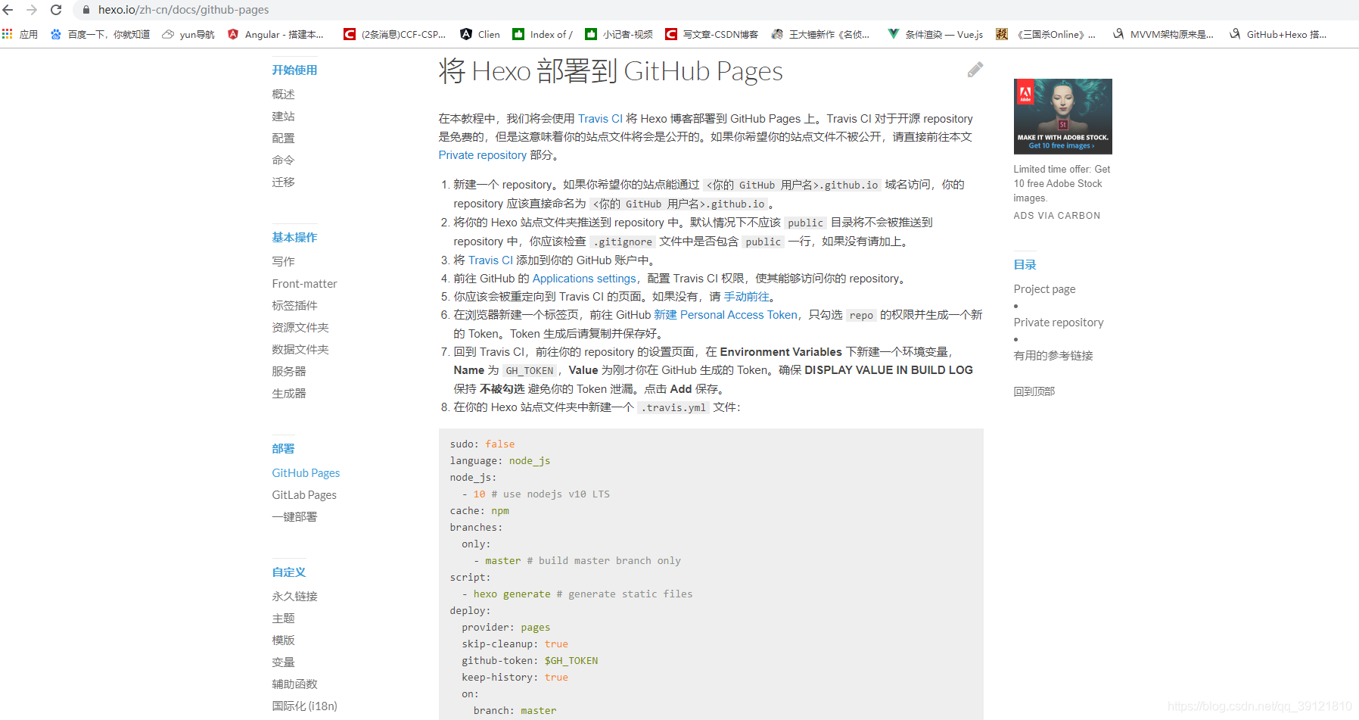Open the 模版 docs page
1359x720 pixels.
pos(283,640)
